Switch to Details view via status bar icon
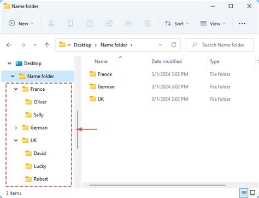The image size is (259, 198). (x=244, y=193)
